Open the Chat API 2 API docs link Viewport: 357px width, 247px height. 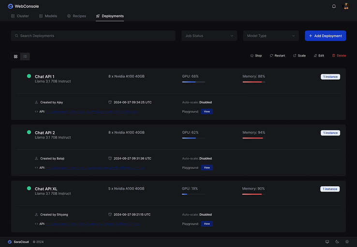95,168
